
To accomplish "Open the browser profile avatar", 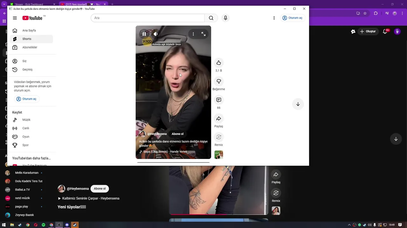I will (x=395, y=13).
